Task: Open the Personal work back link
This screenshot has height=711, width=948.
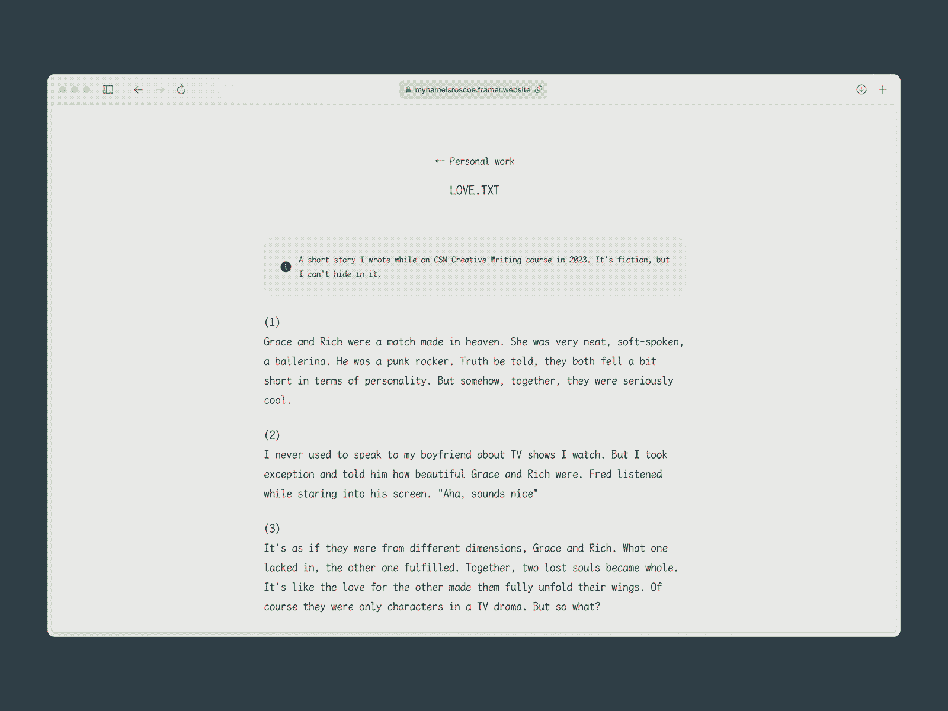Action: pyautogui.click(x=475, y=161)
